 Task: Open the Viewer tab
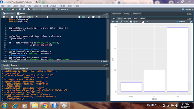[142, 18]
